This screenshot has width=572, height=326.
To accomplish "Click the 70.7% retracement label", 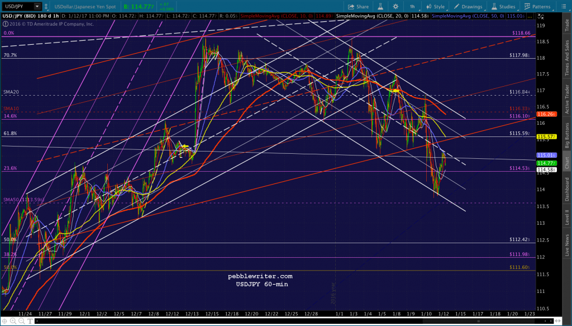I will [x=10, y=55].
